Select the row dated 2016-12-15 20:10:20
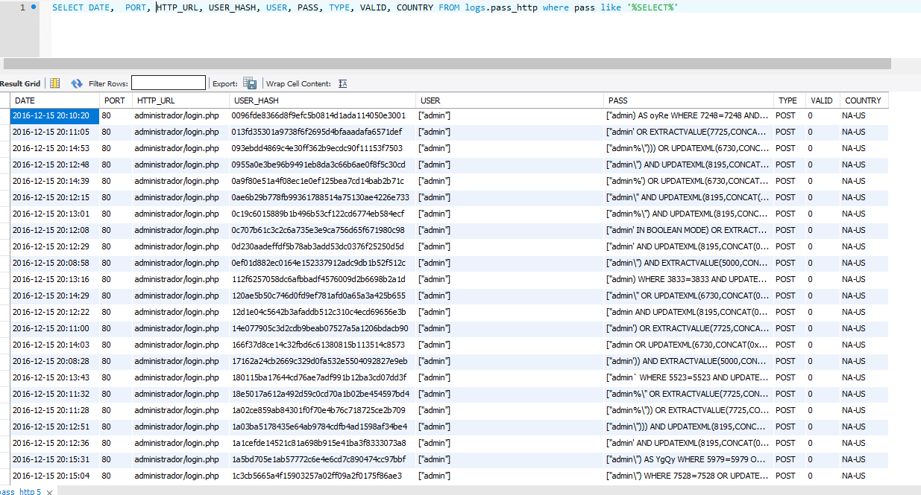The width and height of the screenshot is (921, 495). point(51,115)
